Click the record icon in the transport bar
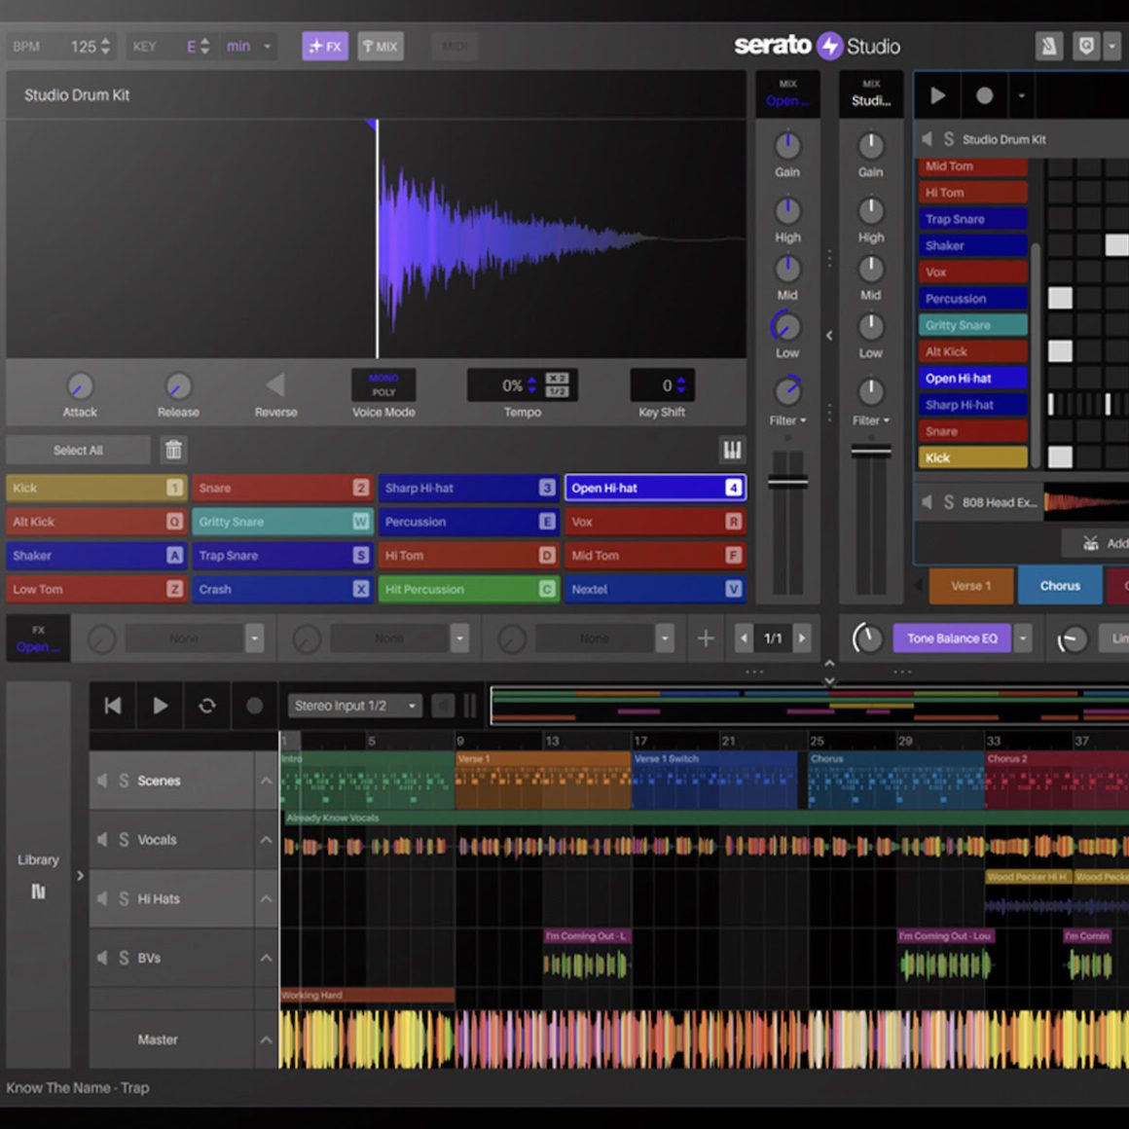The width and height of the screenshot is (1129, 1129). pos(254,706)
